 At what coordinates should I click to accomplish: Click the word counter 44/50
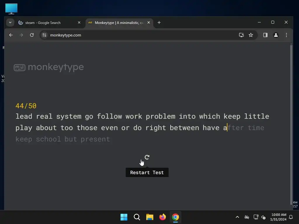(26, 106)
